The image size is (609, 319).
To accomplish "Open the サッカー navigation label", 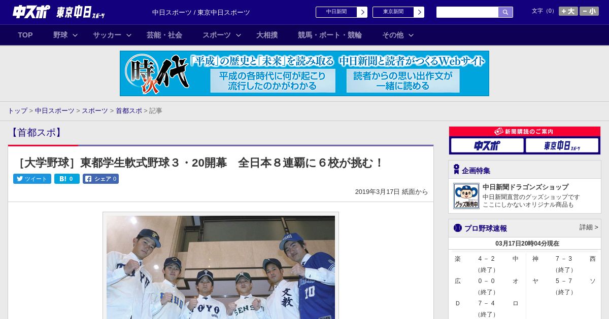I will point(107,35).
